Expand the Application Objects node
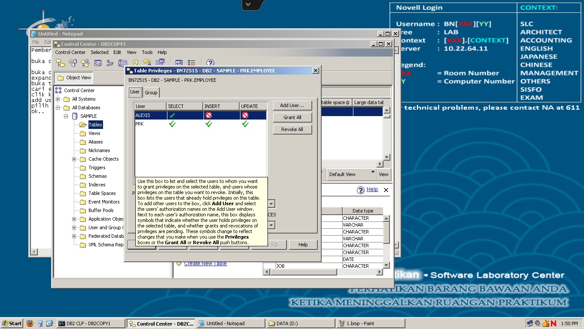The width and height of the screenshot is (584, 329). pos(74,219)
